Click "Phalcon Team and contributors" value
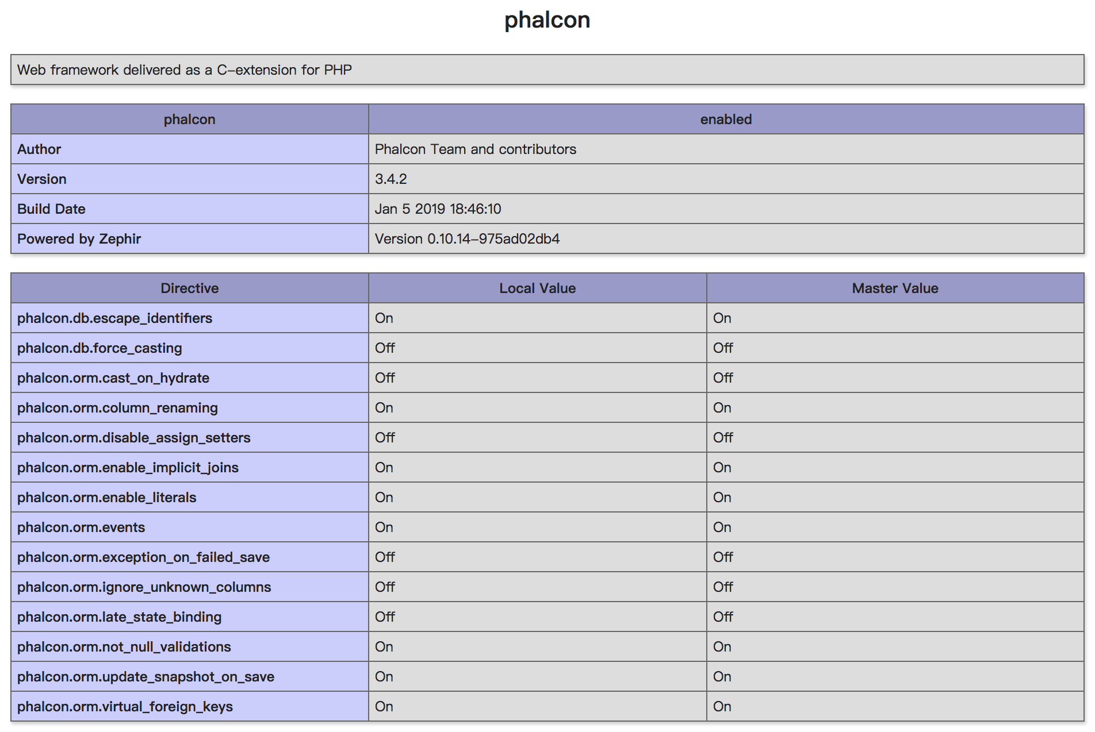This screenshot has height=732, width=1095. pos(476,149)
